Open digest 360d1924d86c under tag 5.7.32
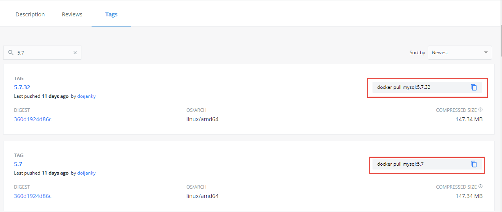 point(32,119)
